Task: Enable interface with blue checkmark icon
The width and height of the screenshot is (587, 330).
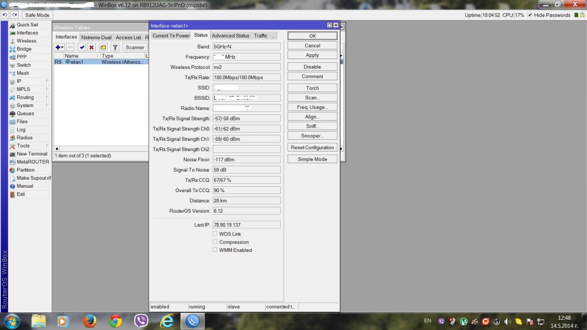Action: pyautogui.click(x=82, y=47)
